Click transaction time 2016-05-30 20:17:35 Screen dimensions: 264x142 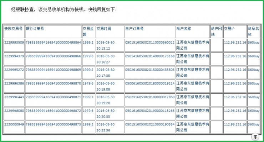[x=106, y=73]
